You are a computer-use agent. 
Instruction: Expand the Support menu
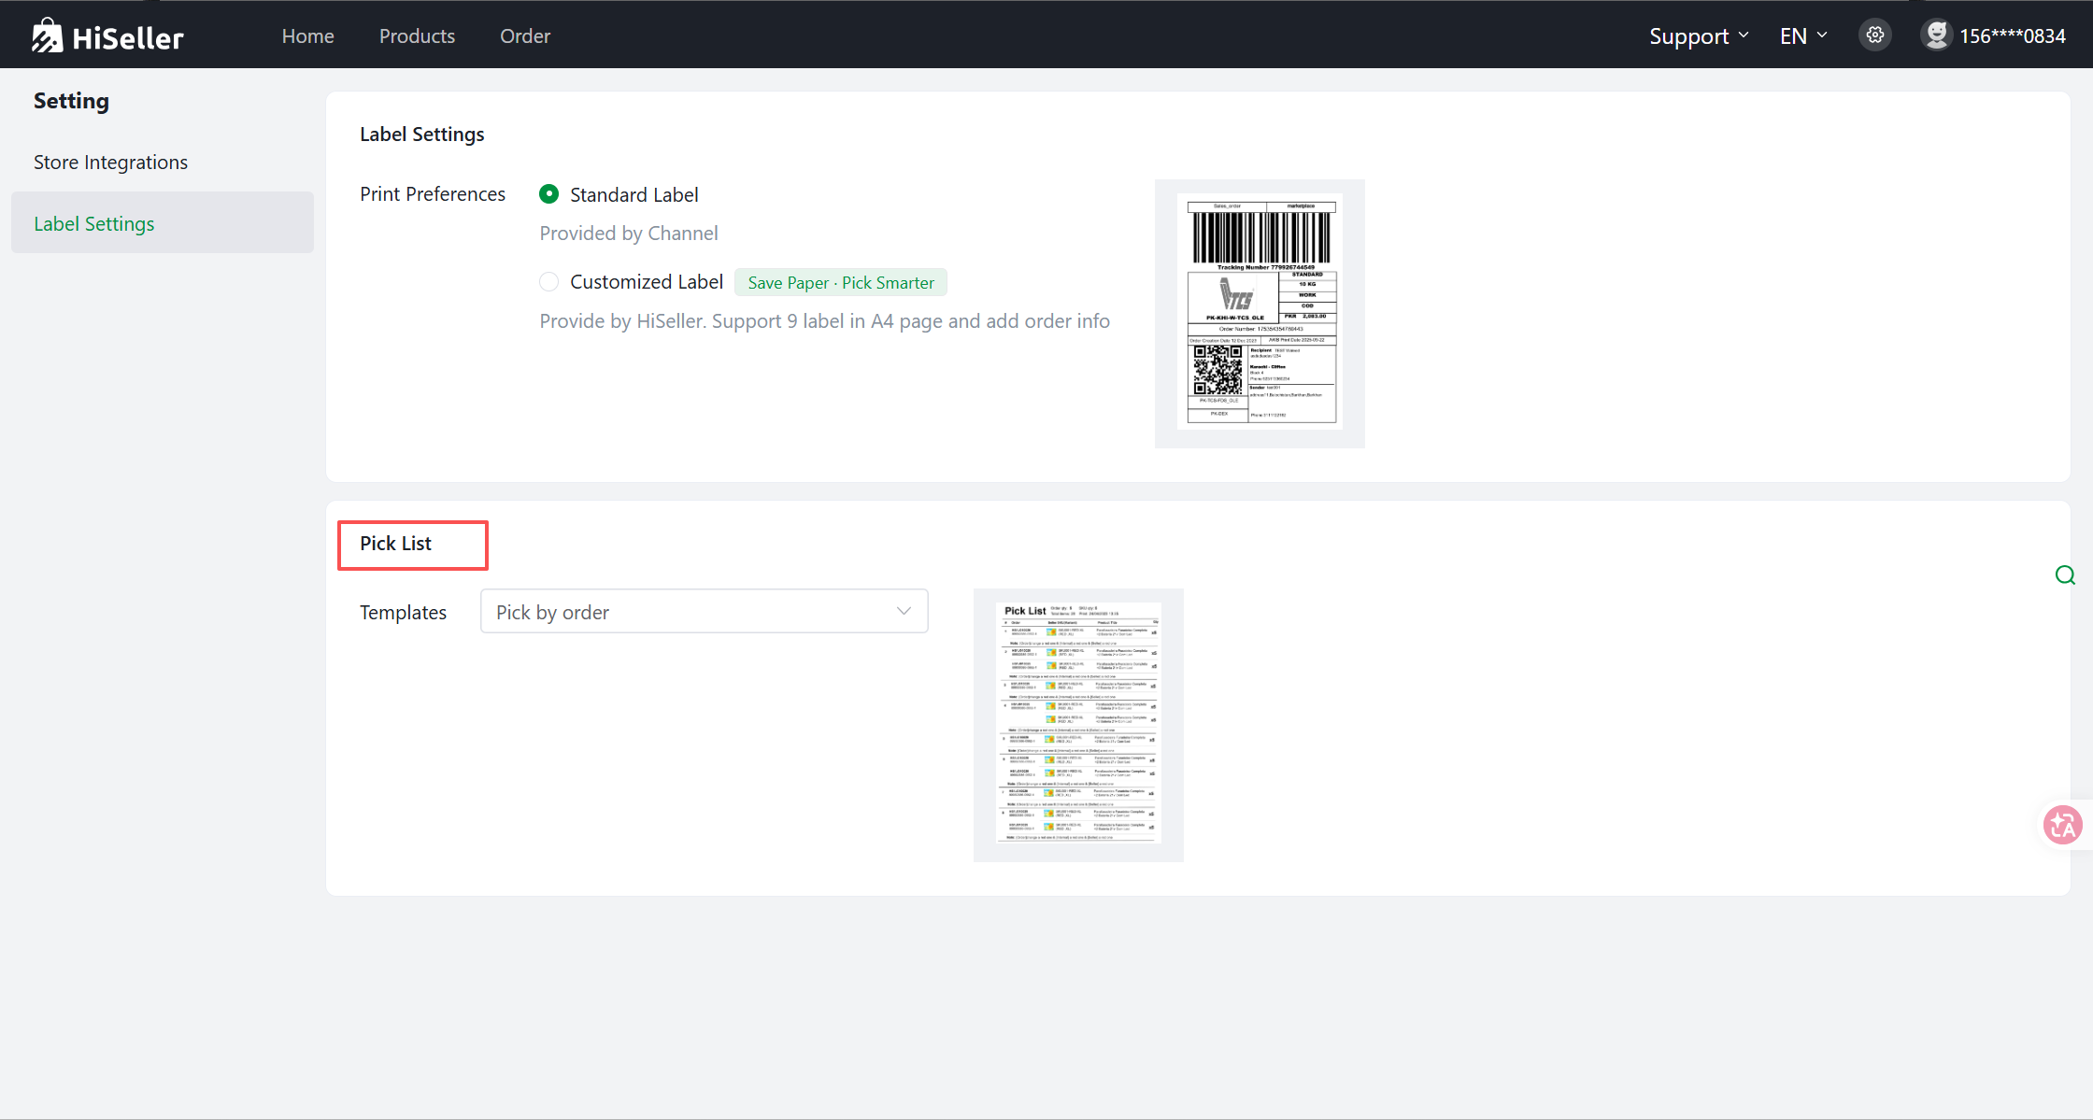(1688, 35)
